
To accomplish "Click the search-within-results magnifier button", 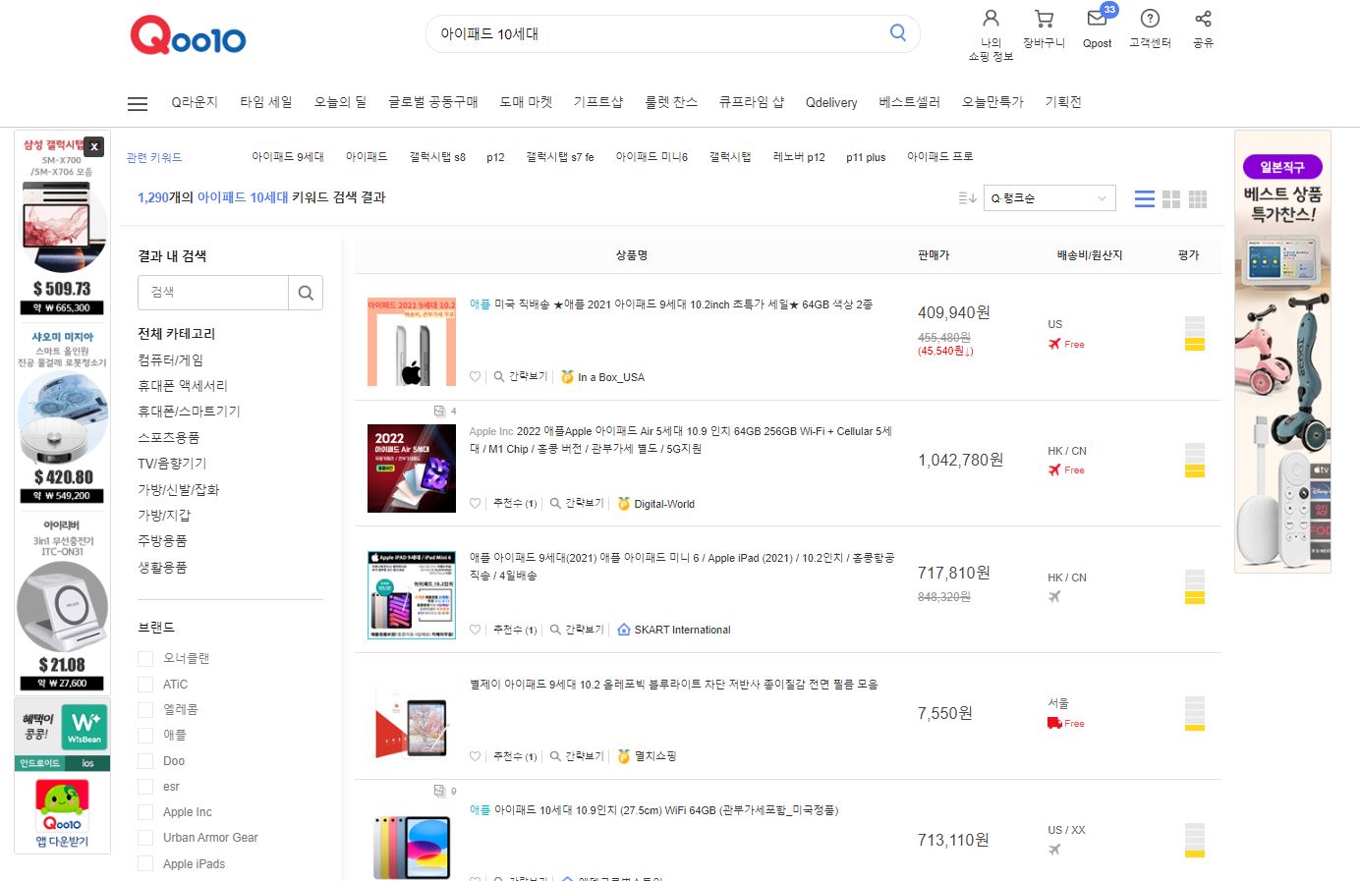I will coord(306,293).
